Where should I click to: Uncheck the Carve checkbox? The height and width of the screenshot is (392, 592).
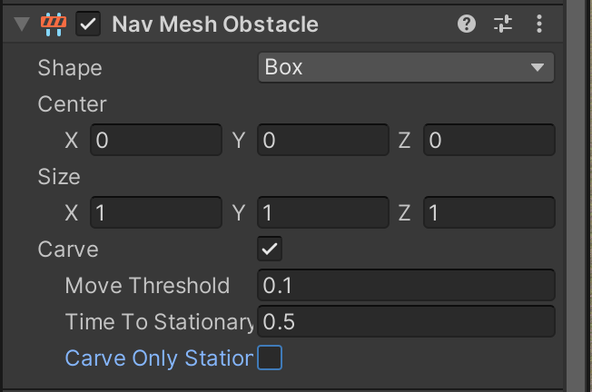point(270,249)
